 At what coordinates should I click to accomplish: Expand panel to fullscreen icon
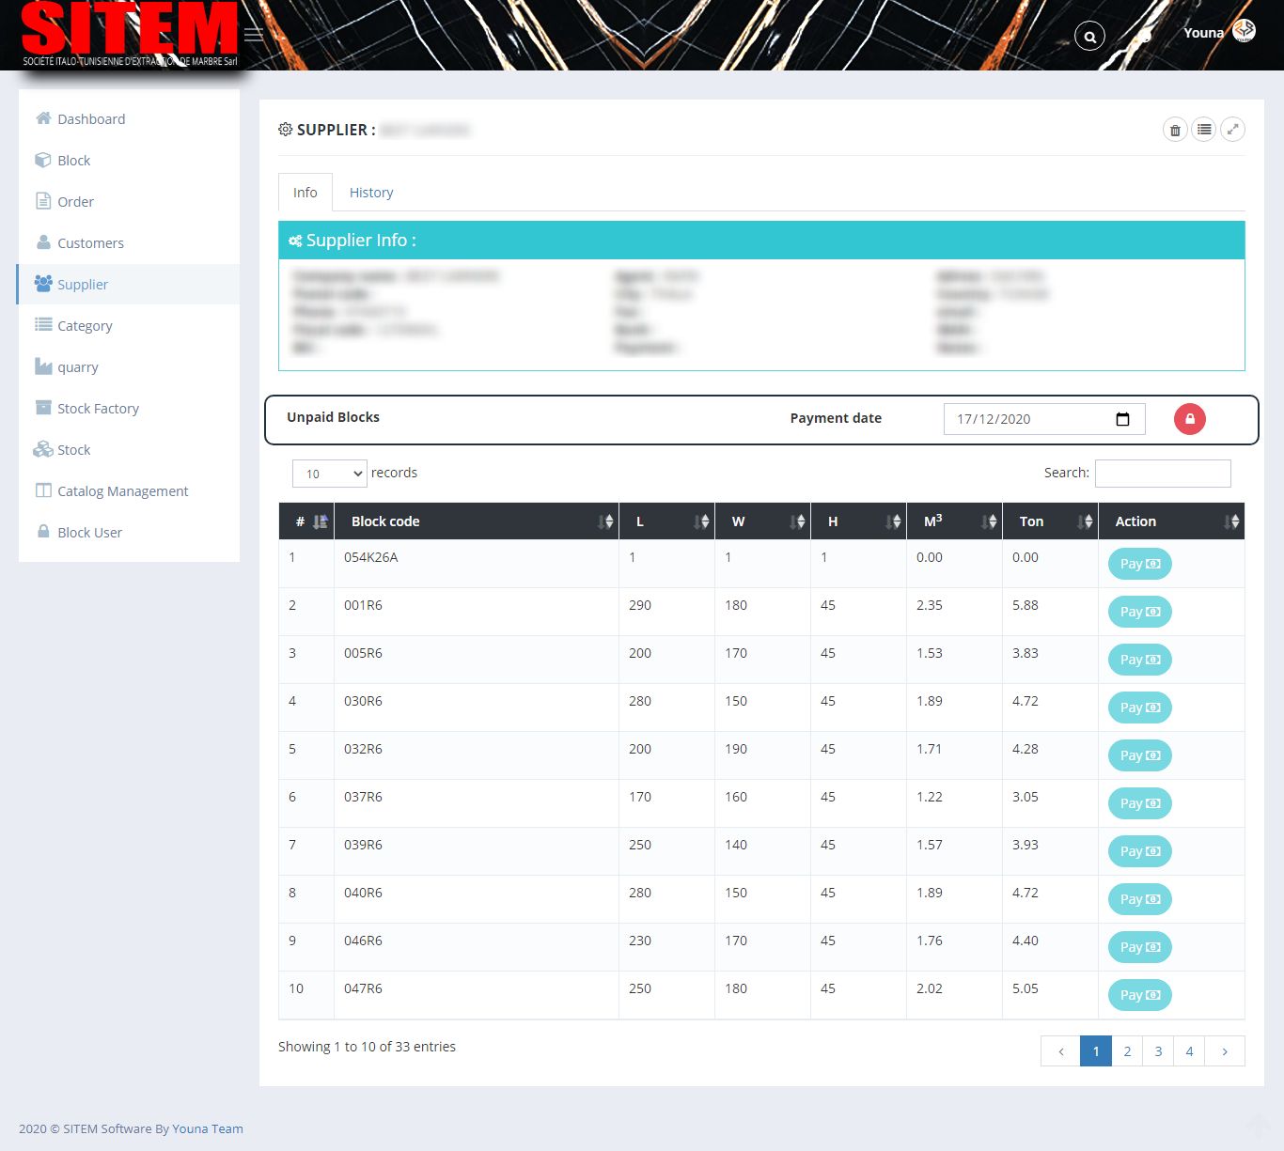pos(1232,130)
